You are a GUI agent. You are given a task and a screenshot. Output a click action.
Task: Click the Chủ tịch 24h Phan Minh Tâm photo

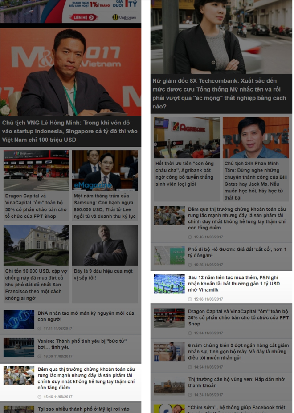(x=256, y=137)
